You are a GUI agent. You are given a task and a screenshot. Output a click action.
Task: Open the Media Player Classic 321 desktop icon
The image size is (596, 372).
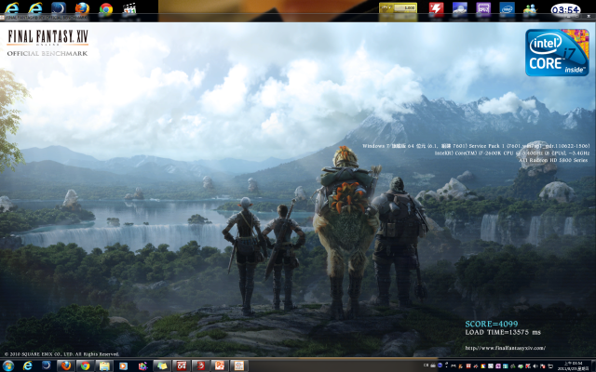coord(129,9)
